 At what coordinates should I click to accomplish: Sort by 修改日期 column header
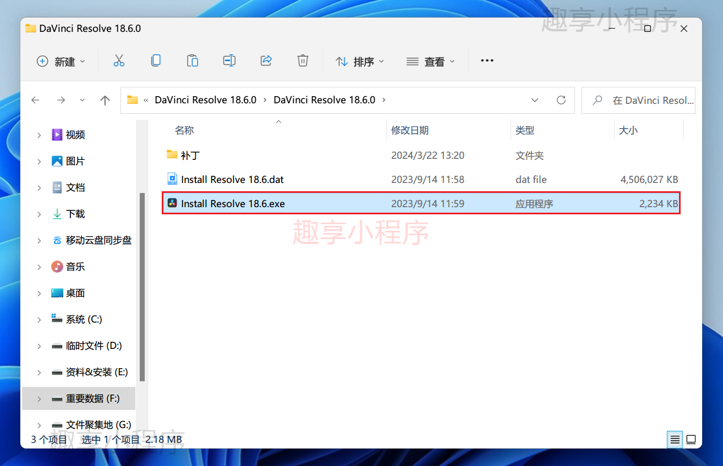pyautogui.click(x=410, y=130)
